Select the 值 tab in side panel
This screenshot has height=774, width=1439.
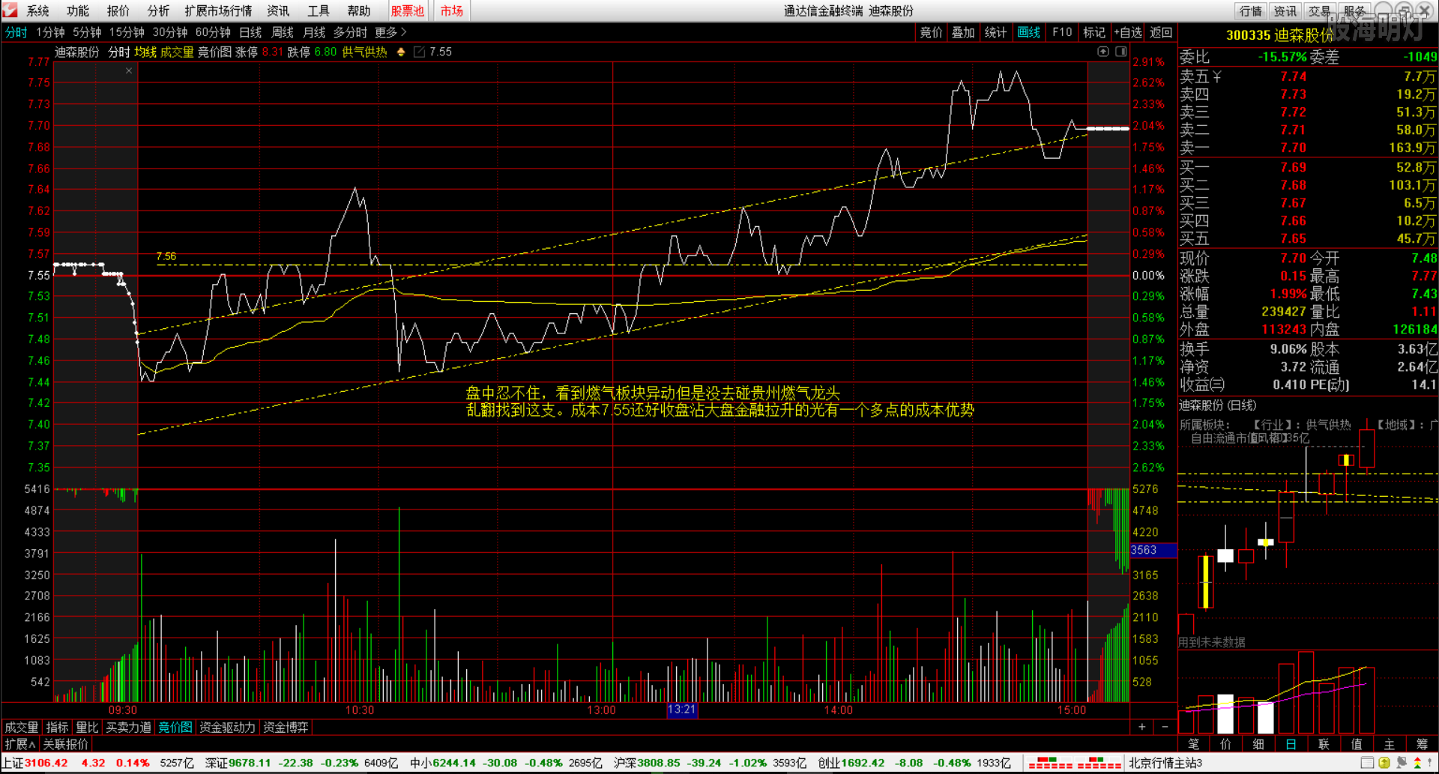[1357, 744]
